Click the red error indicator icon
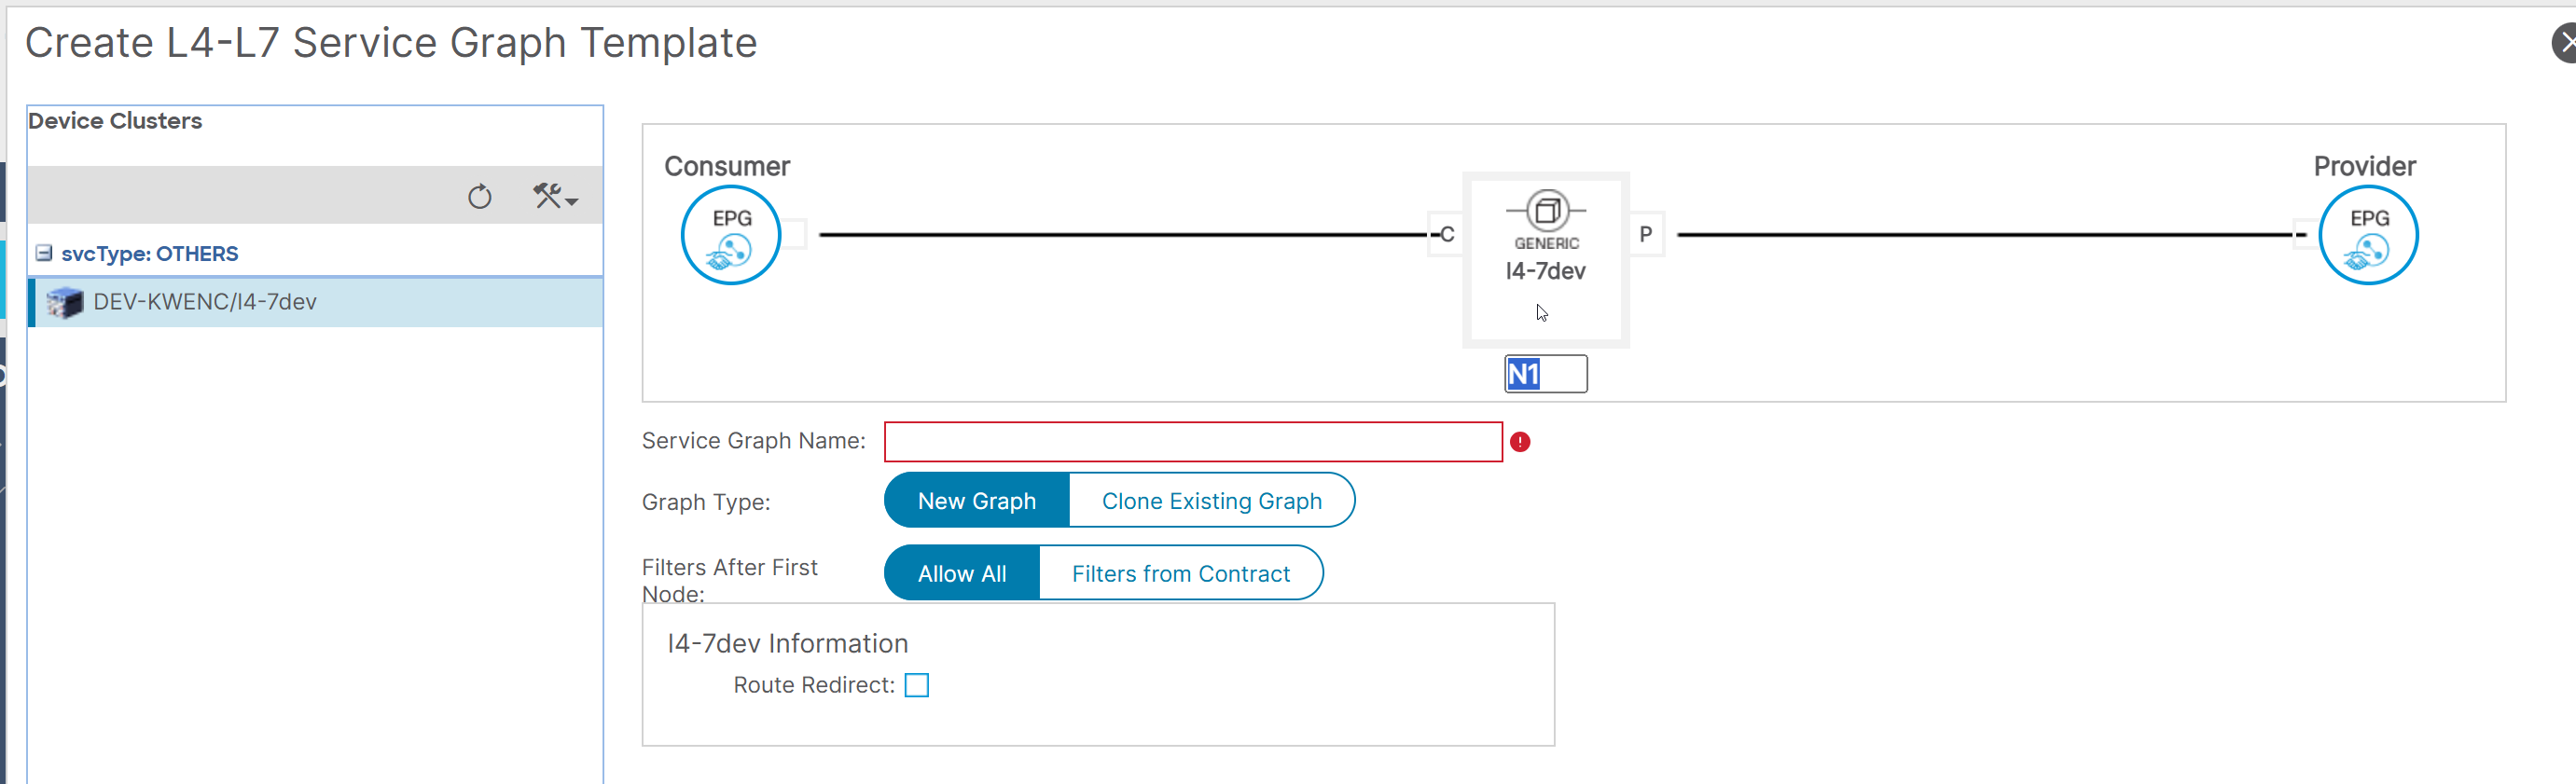Viewport: 2576px width, 784px height. pos(1520,442)
